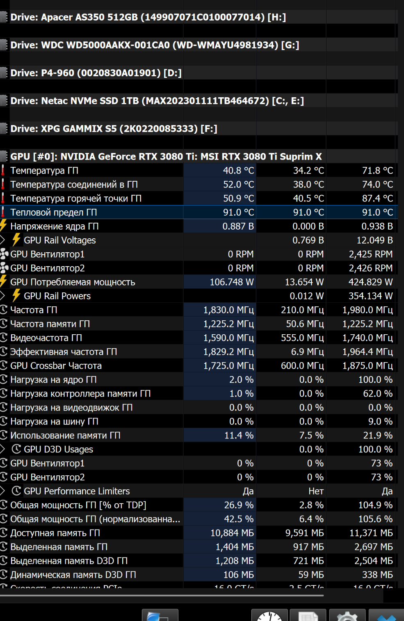Select the Drive: XPG GAMMIX S5 [F:] header text

[114, 129]
